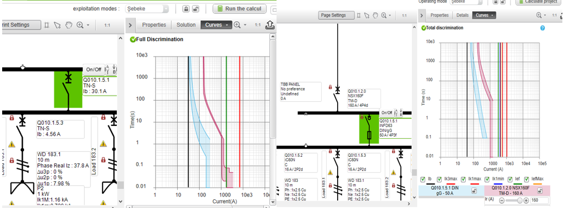Open Curves dropdown next to Solution tab
The height and width of the screenshot is (208, 564).
pos(216,25)
